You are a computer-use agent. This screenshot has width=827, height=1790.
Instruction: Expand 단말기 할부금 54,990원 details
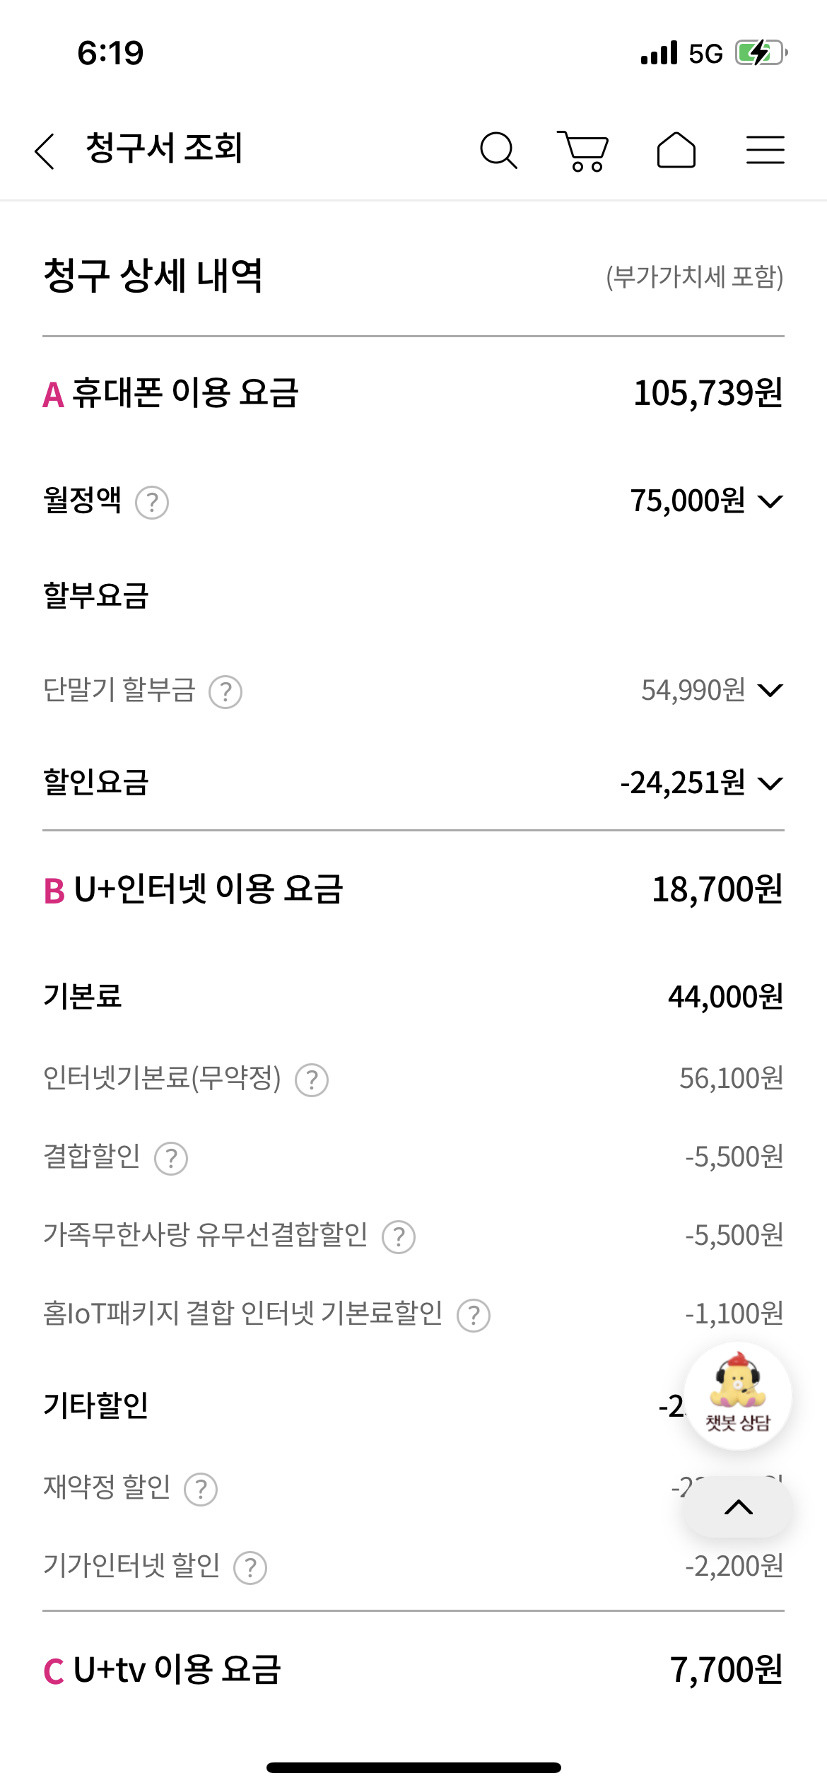770,690
